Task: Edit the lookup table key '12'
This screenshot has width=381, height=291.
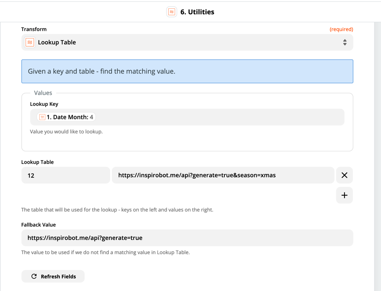Action: [x=66, y=175]
